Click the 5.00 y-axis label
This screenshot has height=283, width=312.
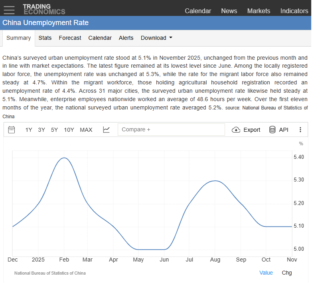tap(299, 249)
